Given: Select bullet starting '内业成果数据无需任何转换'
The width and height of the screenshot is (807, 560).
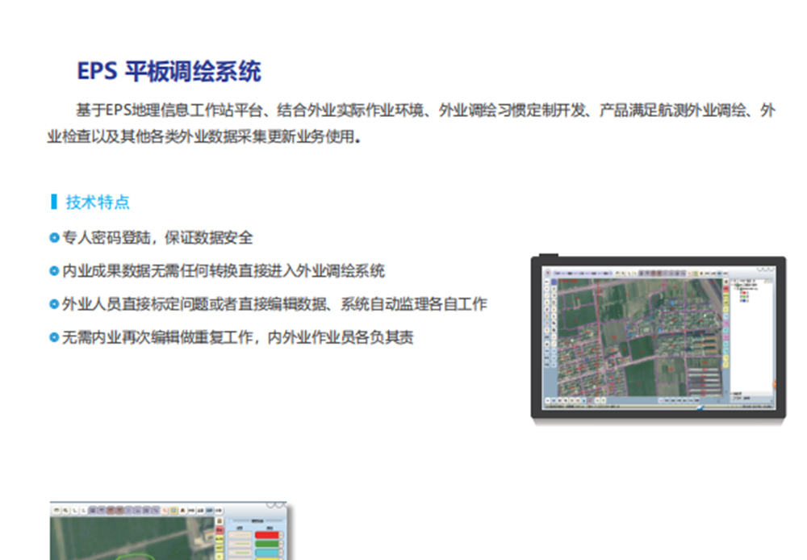Looking at the screenshot, I should pyautogui.click(x=217, y=271).
